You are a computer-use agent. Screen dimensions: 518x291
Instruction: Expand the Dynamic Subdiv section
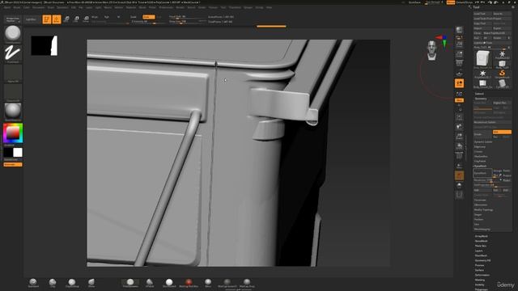[483, 142]
